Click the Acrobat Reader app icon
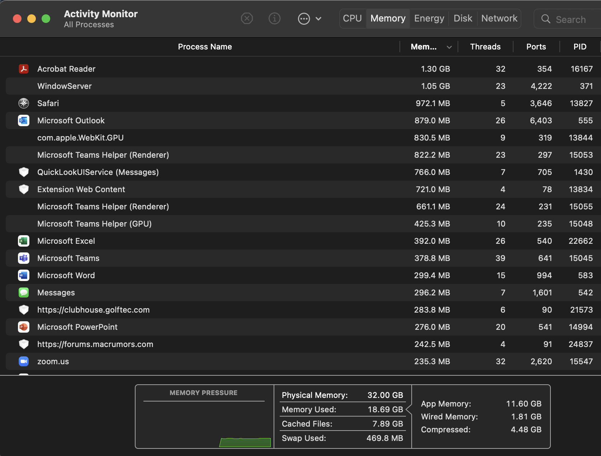Screen dimensions: 601x456 click(x=24, y=69)
